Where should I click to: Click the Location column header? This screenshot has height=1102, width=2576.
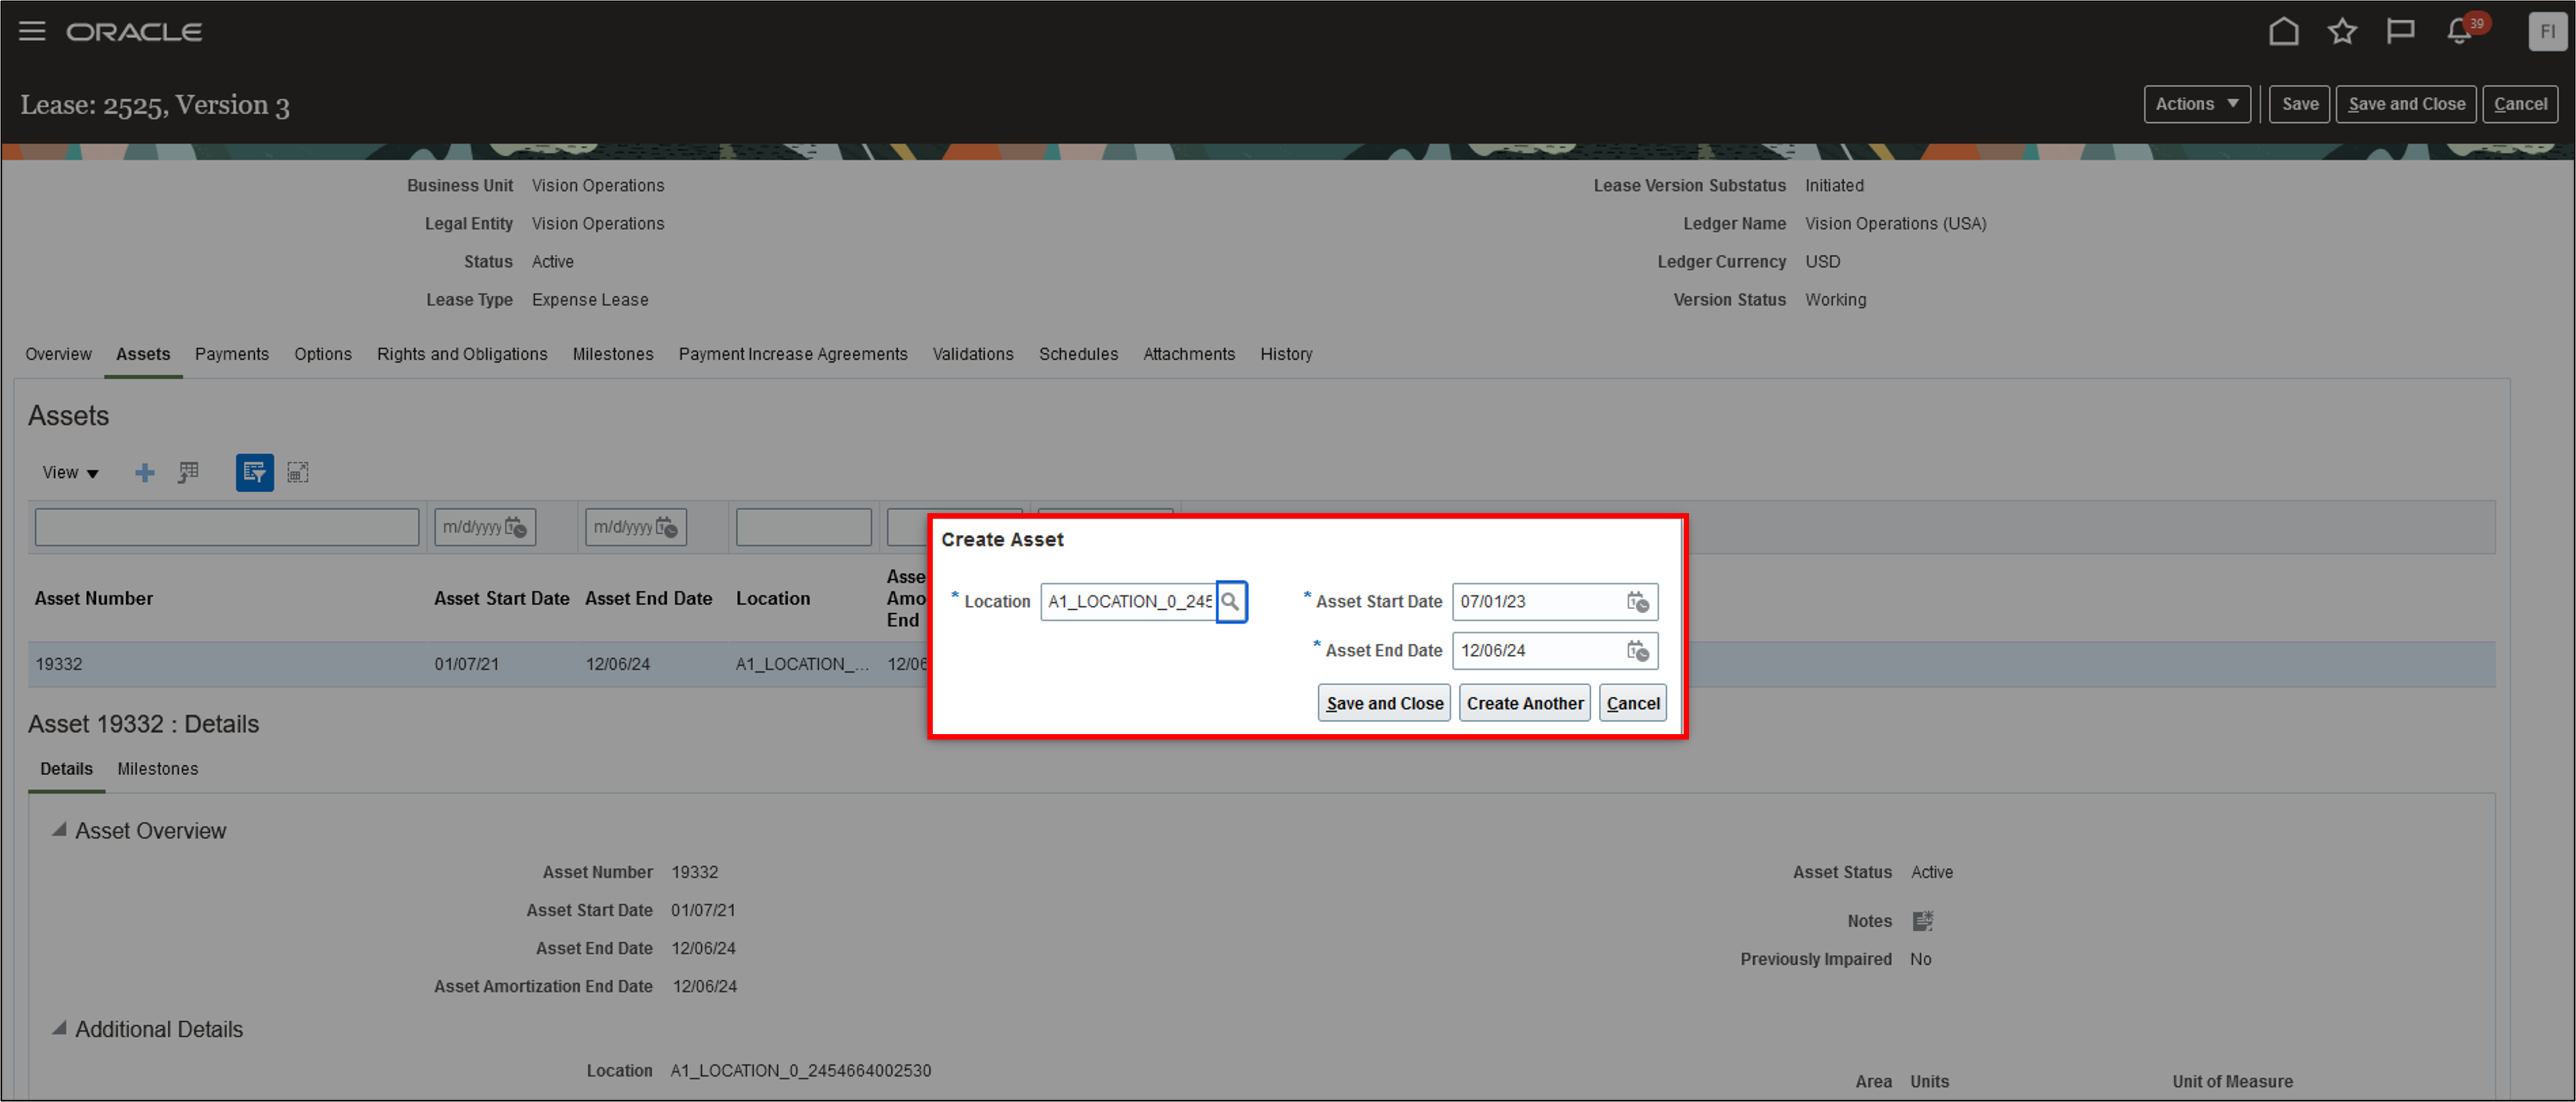[x=773, y=599]
